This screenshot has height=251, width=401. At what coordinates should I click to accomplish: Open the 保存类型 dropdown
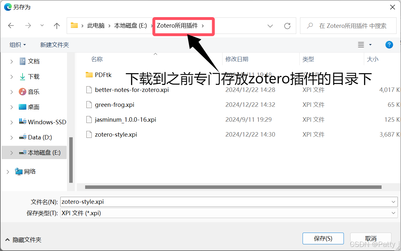click(229, 213)
